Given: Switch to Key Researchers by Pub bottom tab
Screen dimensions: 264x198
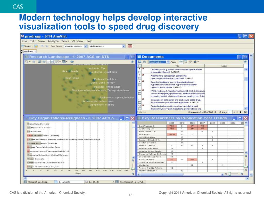Looking at the screenshot, I should pyautogui.click(x=130, y=182).
